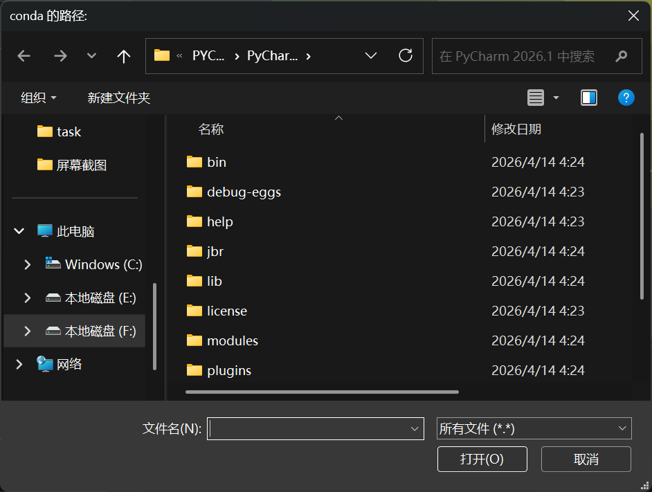Open the 组织 menu

click(39, 98)
